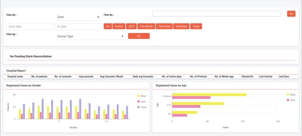Screen dimensions: 302x136
Task: Apply the This Month filter
Action: (x=147, y=27)
